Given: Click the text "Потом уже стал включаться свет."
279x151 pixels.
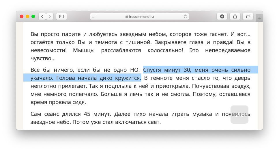Looking at the screenshot, I should pos(117,122).
